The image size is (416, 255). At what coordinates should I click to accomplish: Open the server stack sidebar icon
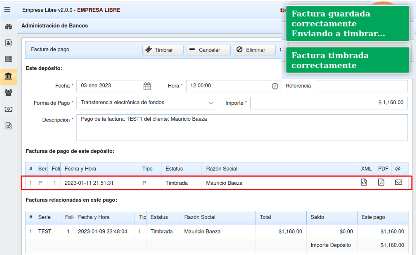8,60
